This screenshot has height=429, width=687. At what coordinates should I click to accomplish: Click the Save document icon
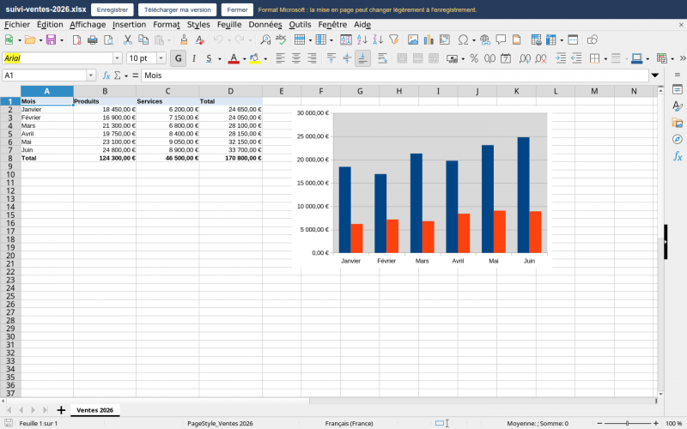[x=51, y=39]
